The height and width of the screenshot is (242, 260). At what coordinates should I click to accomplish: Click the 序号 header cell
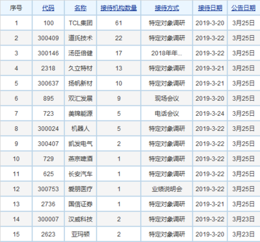(x=16, y=8)
